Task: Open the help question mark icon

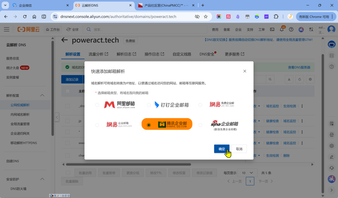Action: pos(291,29)
